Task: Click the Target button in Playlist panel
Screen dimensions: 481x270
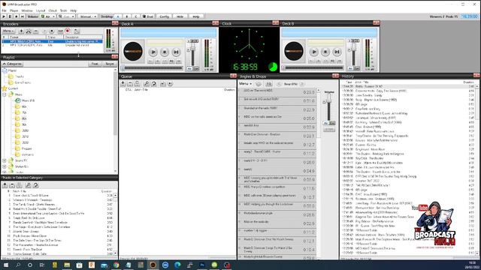Action: (x=110, y=64)
